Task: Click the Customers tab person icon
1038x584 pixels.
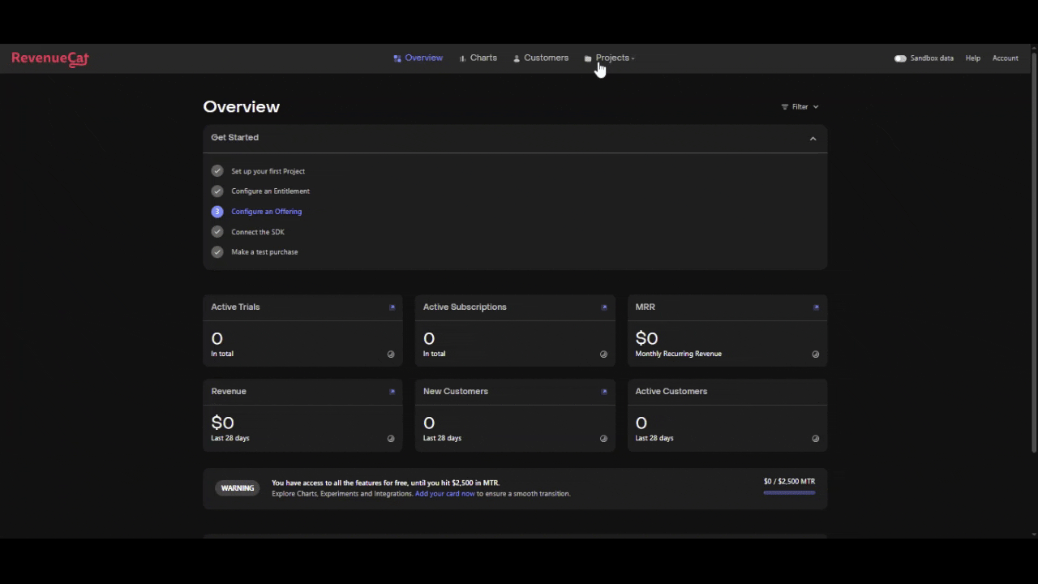Action: [517, 58]
